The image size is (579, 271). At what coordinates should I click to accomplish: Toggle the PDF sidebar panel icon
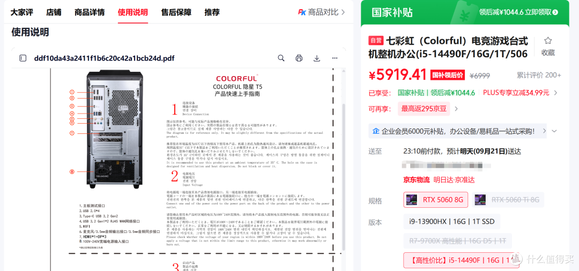tap(23, 58)
